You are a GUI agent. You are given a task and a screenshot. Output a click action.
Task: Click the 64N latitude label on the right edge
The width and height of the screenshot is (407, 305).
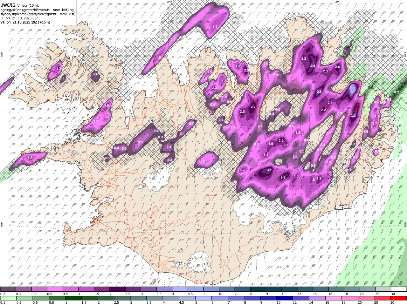tap(405, 225)
